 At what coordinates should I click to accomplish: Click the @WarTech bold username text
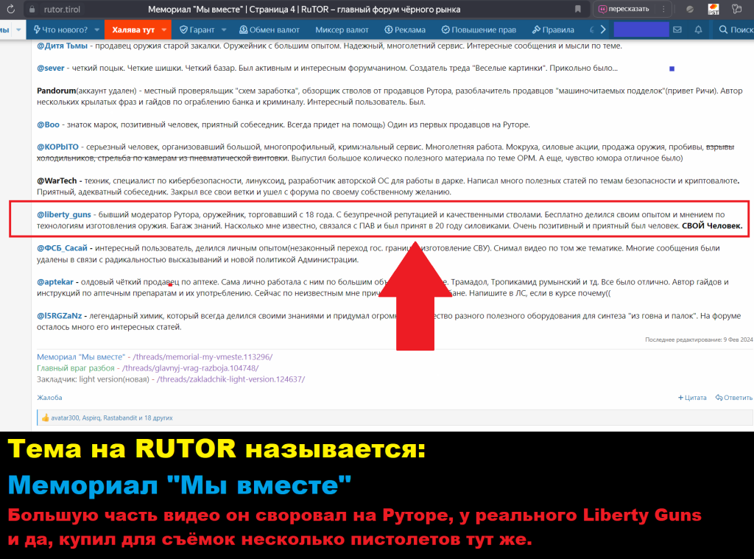(57, 180)
